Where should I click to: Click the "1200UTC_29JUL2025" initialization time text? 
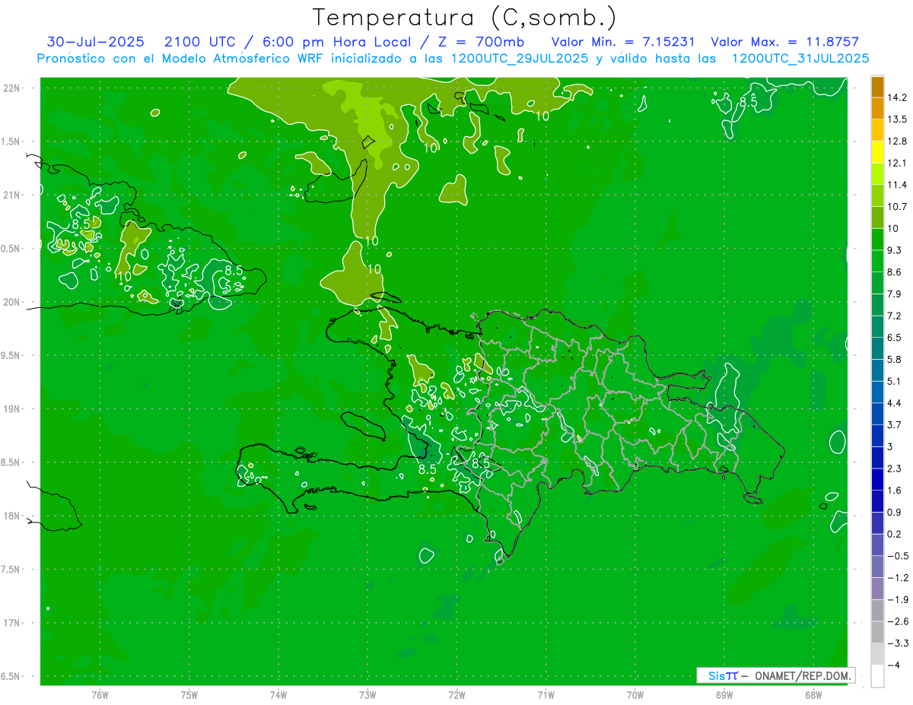coord(519,59)
